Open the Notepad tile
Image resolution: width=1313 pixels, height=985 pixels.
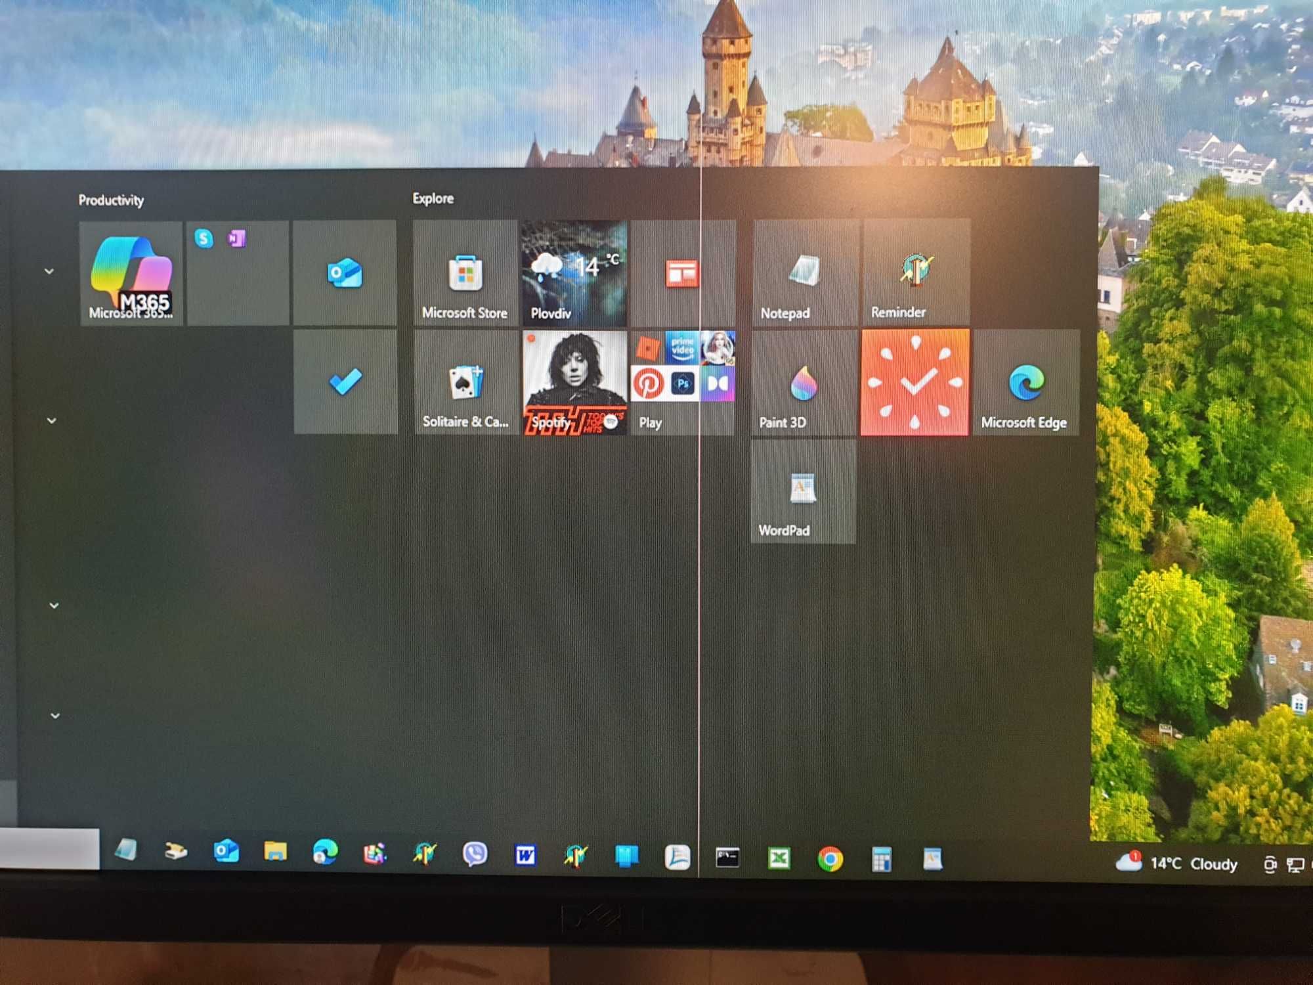805,273
